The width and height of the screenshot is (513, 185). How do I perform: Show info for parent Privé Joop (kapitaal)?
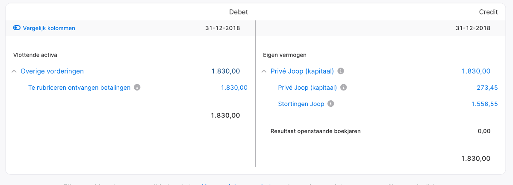coord(341,71)
